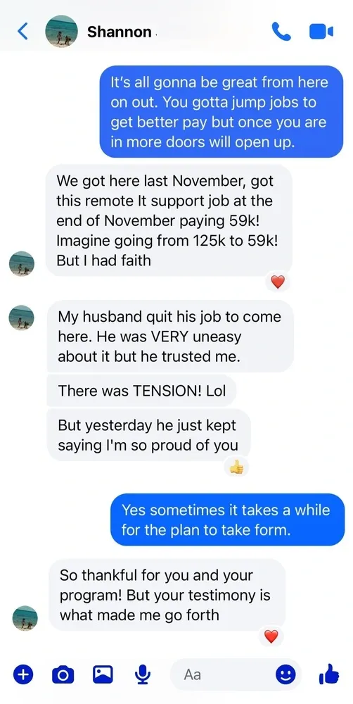The image size is (353, 704).
Task: Tap thumbs-up reaction under 'proud of you' message
Action: [x=236, y=468]
